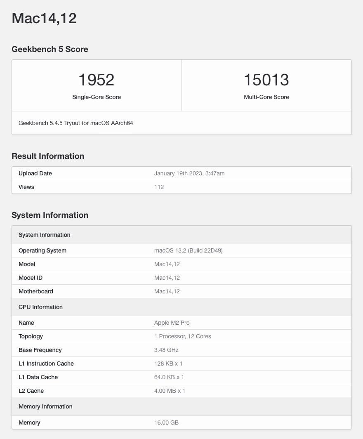Click the 128 KB x 1 value
Image resolution: width=363 pixels, height=439 pixels.
(x=168, y=363)
